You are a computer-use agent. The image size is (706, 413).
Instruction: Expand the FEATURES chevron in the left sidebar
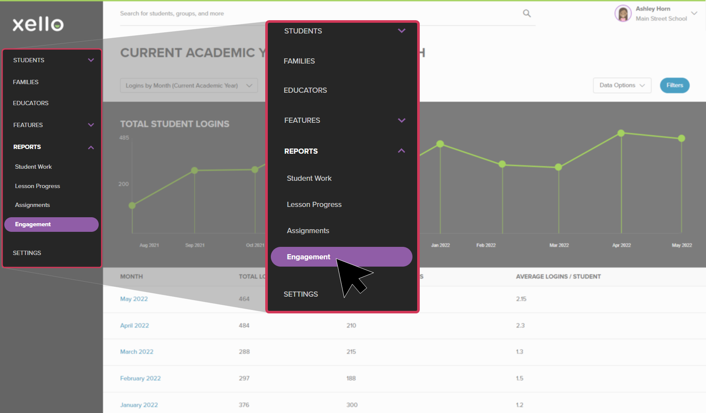[x=91, y=125]
